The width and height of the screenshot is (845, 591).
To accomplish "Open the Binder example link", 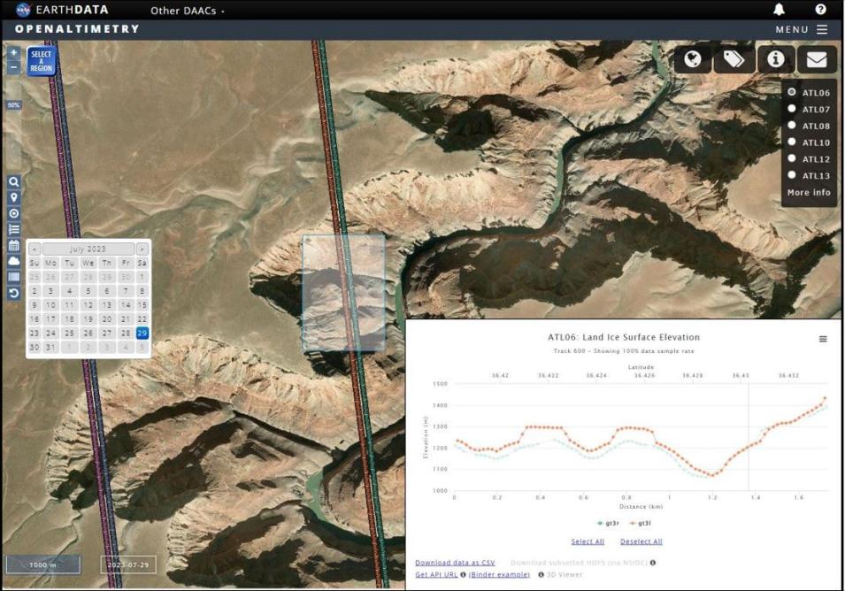I will (499, 574).
